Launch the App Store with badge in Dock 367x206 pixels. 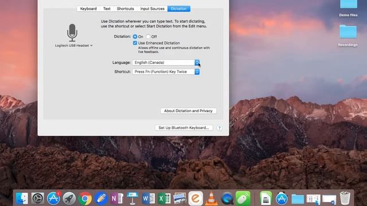[53, 199]
